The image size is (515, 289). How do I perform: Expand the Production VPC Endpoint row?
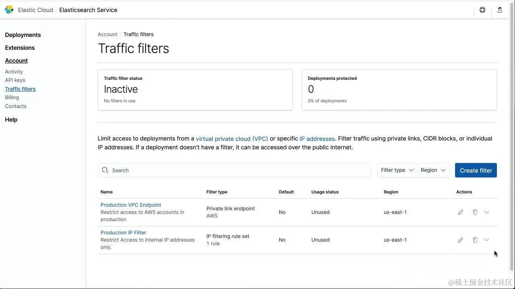point(486,212)
